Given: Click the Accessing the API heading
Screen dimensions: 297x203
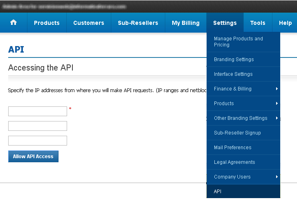Looking at the screenshot, I should coord(41,68).
